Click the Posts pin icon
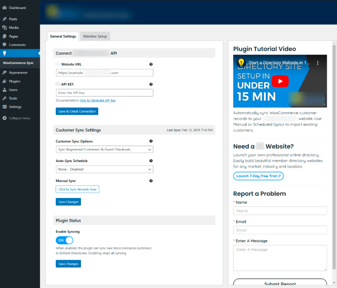 5,19
